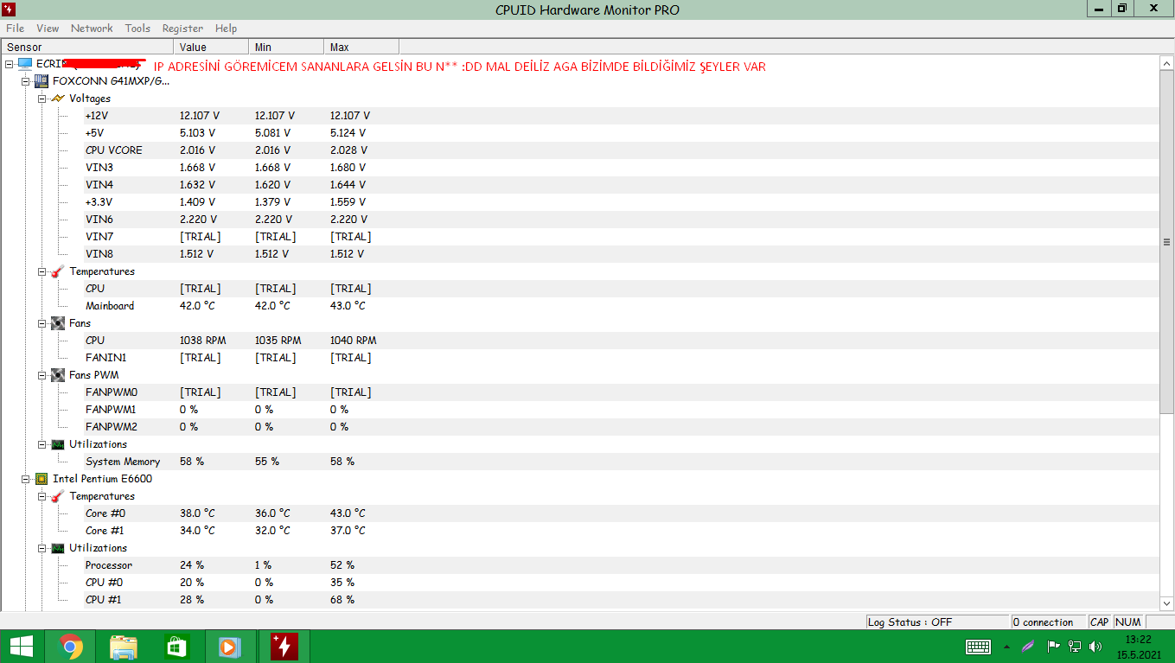Image resolution: width=1175 pixels, height=663 pixels.
Task: Click the Utilizations icon under the FOXCONN board
Action: coord(58,444)
